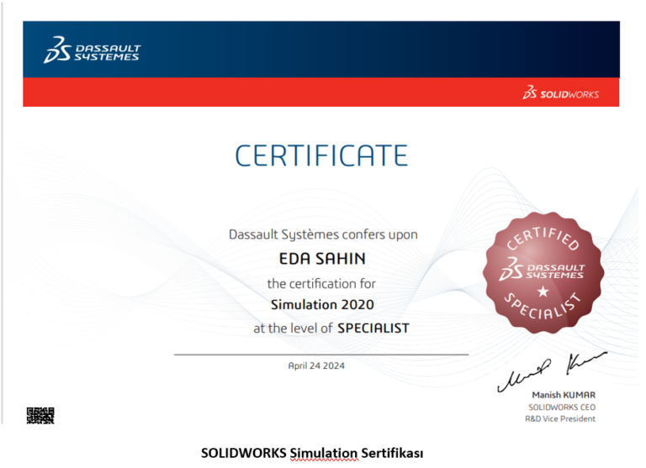The image size is (646, 468).
Task: Click the recipient name EDA SAHIN
Action: [x=322, y=258]
